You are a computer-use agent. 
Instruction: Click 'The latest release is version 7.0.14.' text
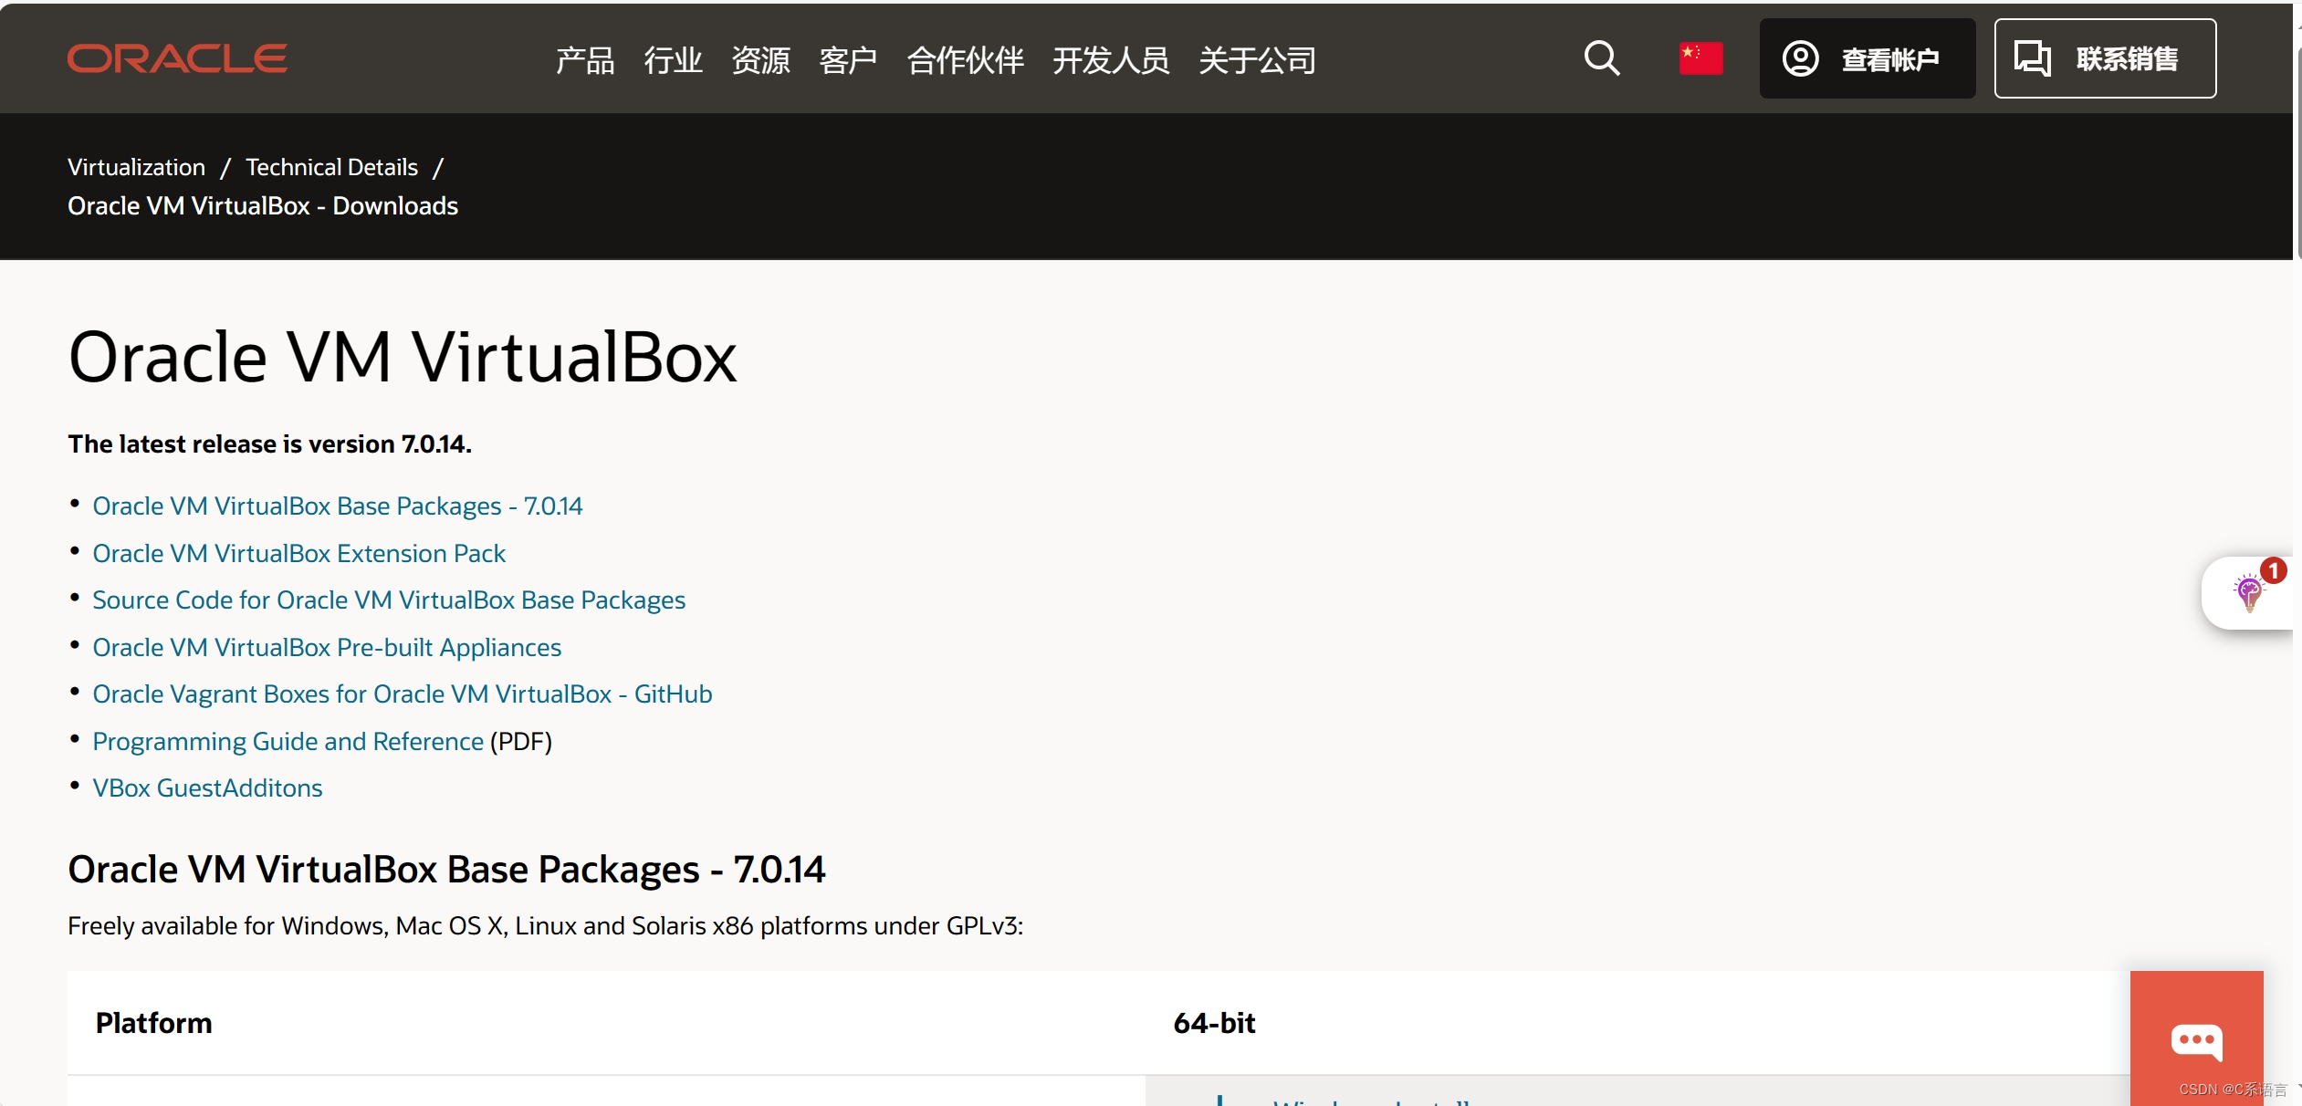(x=269, y=443)
